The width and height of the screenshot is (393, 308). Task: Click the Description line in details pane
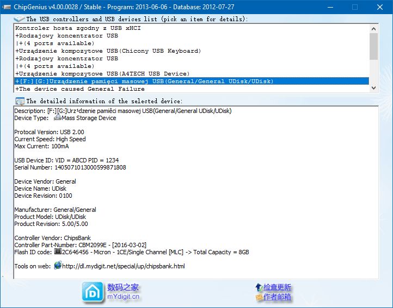tap(123, 111)
